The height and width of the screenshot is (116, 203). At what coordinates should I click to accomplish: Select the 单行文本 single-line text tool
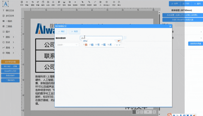[8, 10]
